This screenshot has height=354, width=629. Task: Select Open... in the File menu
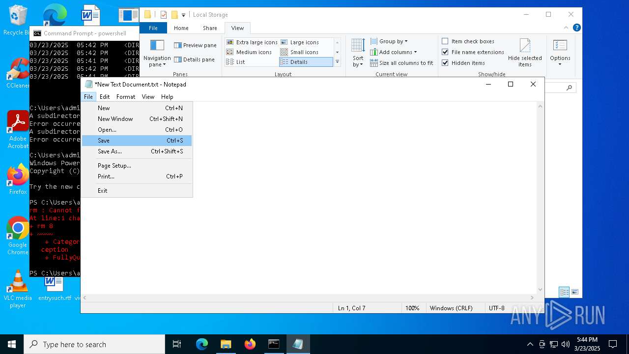pos(137,130)
